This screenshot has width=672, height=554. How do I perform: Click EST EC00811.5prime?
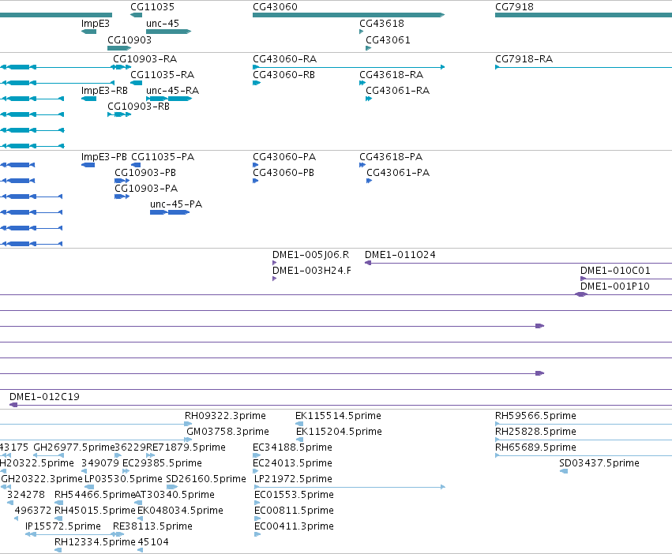[294, 511]
